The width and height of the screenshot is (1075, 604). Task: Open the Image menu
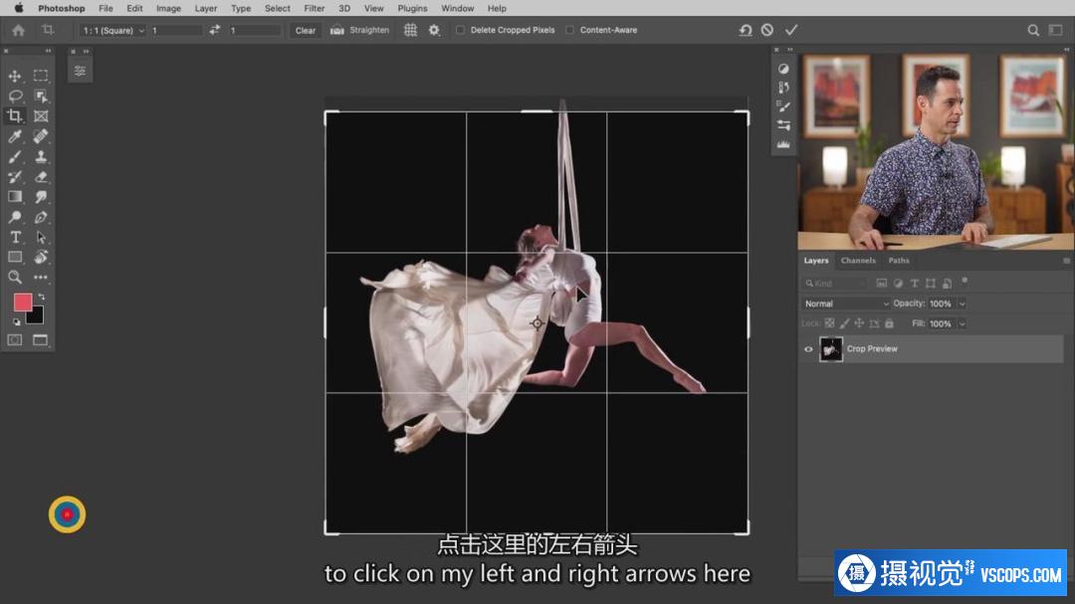(168, 8)
